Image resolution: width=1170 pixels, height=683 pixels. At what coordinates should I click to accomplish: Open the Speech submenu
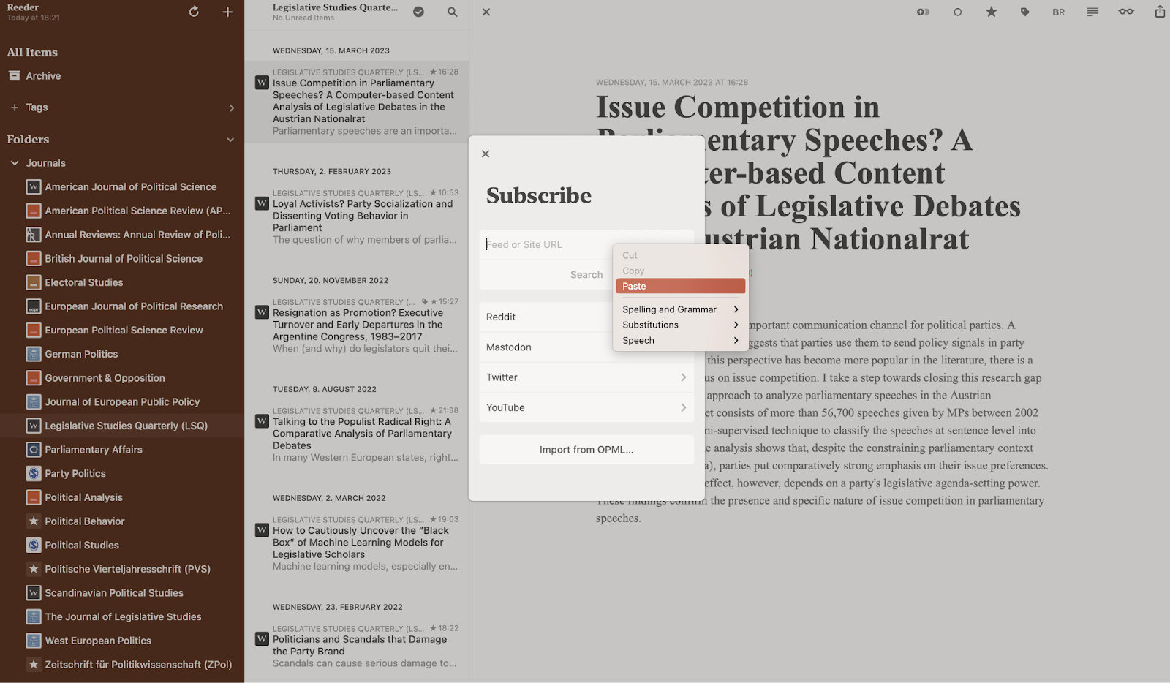[x=681, y=340]
